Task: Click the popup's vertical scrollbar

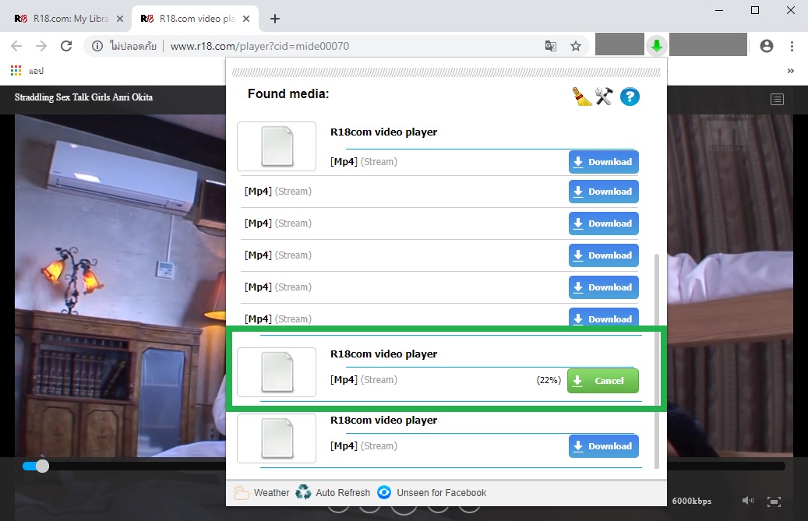Action: click(x=657, y=361)
